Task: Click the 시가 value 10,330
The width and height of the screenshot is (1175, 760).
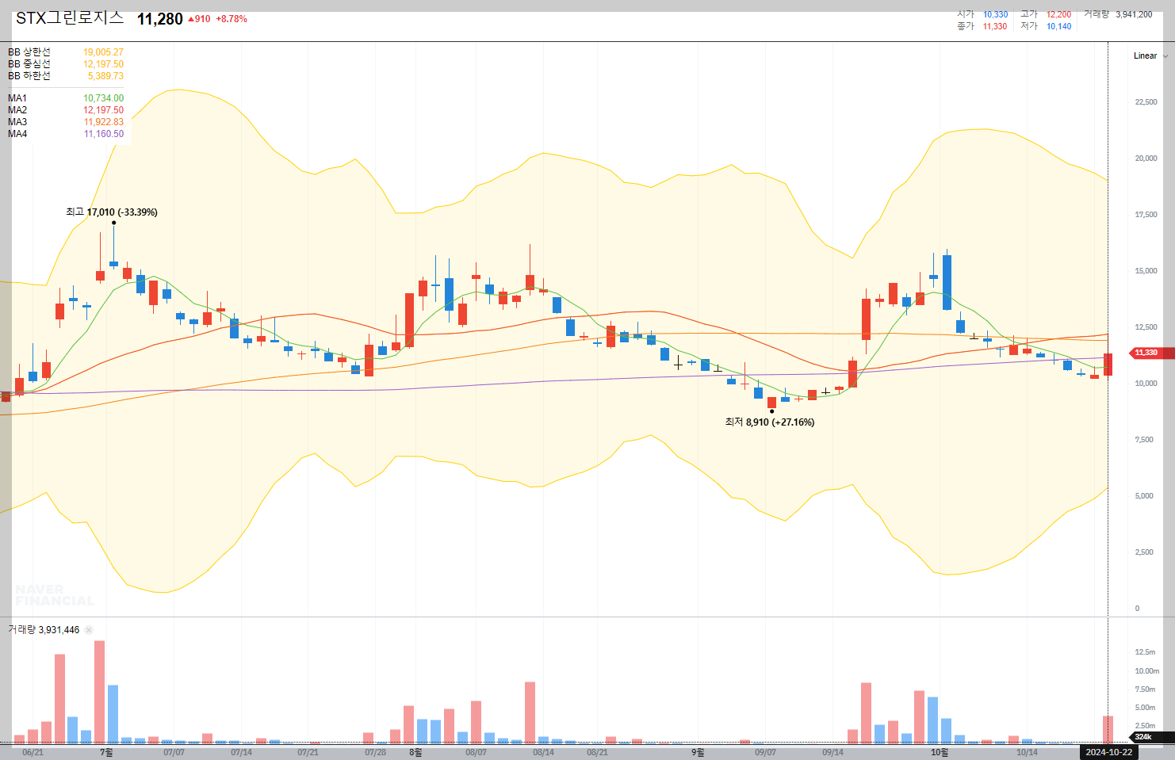Action: [996, 14]
